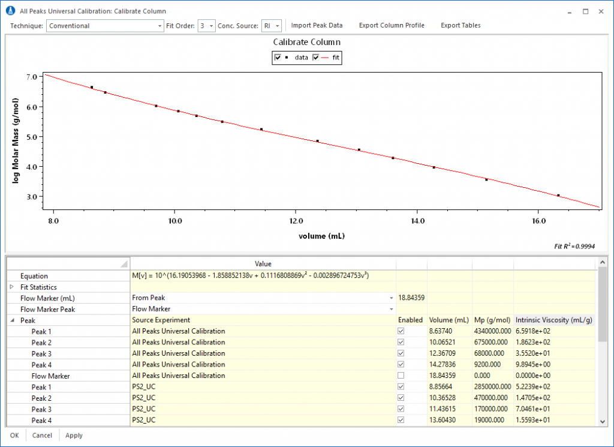The width and height of the screenshot is (614, 447).
Task: Click Import Peak Data
Action: (x=317, y=25)
